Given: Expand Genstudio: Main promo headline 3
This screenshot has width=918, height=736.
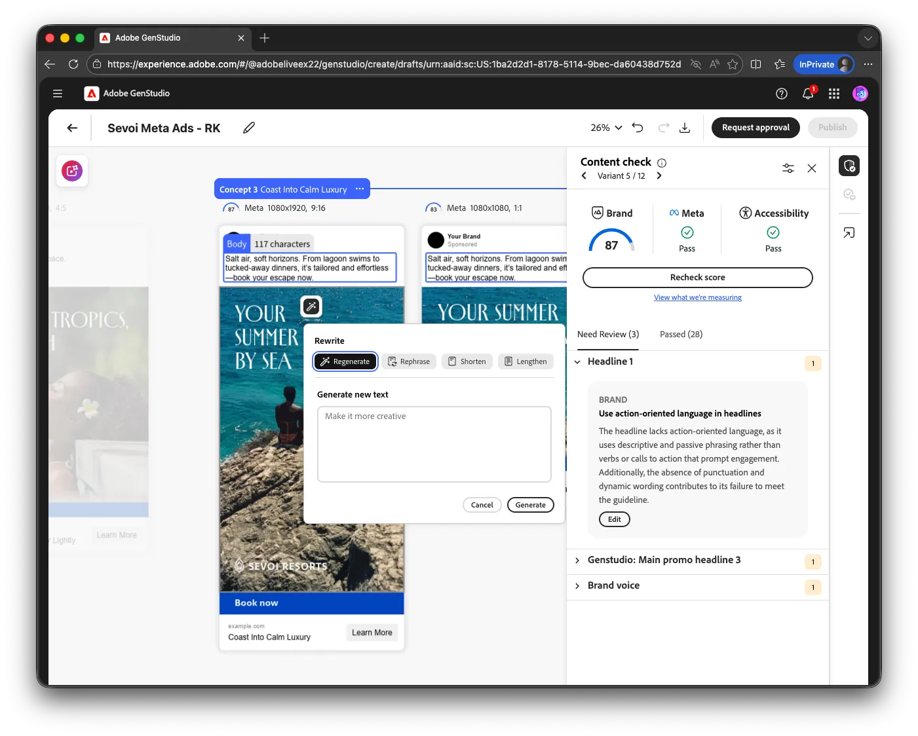Looking at the screenshot, I should pos(577,561).
